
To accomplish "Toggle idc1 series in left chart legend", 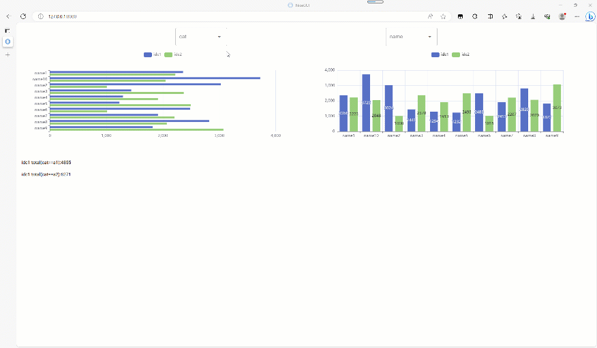I will [152, 54].
